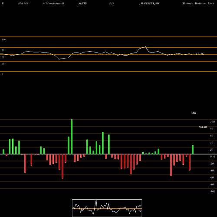The width and height of the screenshot is (217, 217).
Task: Click the MR label above the bar chart
Action: tap(194, 113)
